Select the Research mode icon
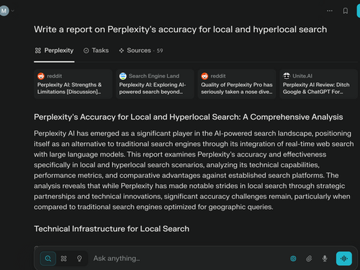Viewport: 360px width, 270px height. click(x=64, y=258)
